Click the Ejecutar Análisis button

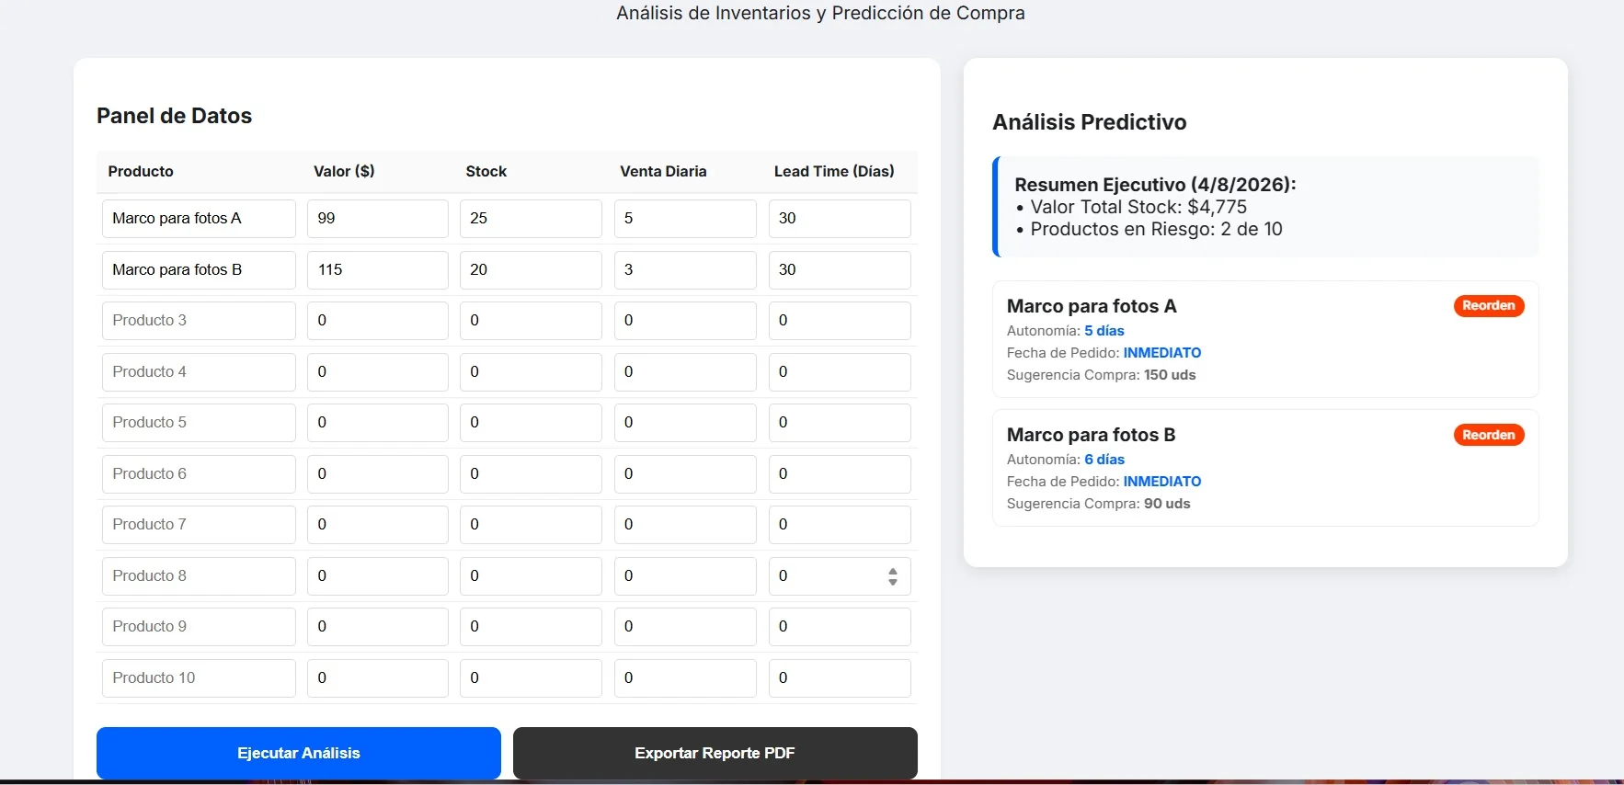299,753
